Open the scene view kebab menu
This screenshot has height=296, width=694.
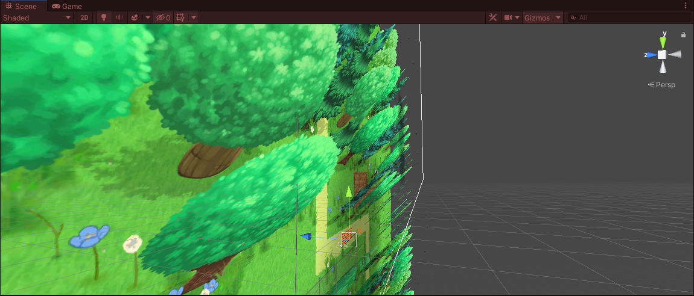[686, 6]
